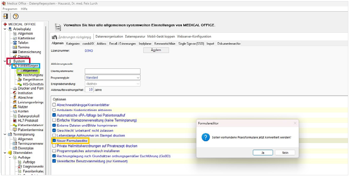Collapse the Stammdaten tree node

click(5, 153)
